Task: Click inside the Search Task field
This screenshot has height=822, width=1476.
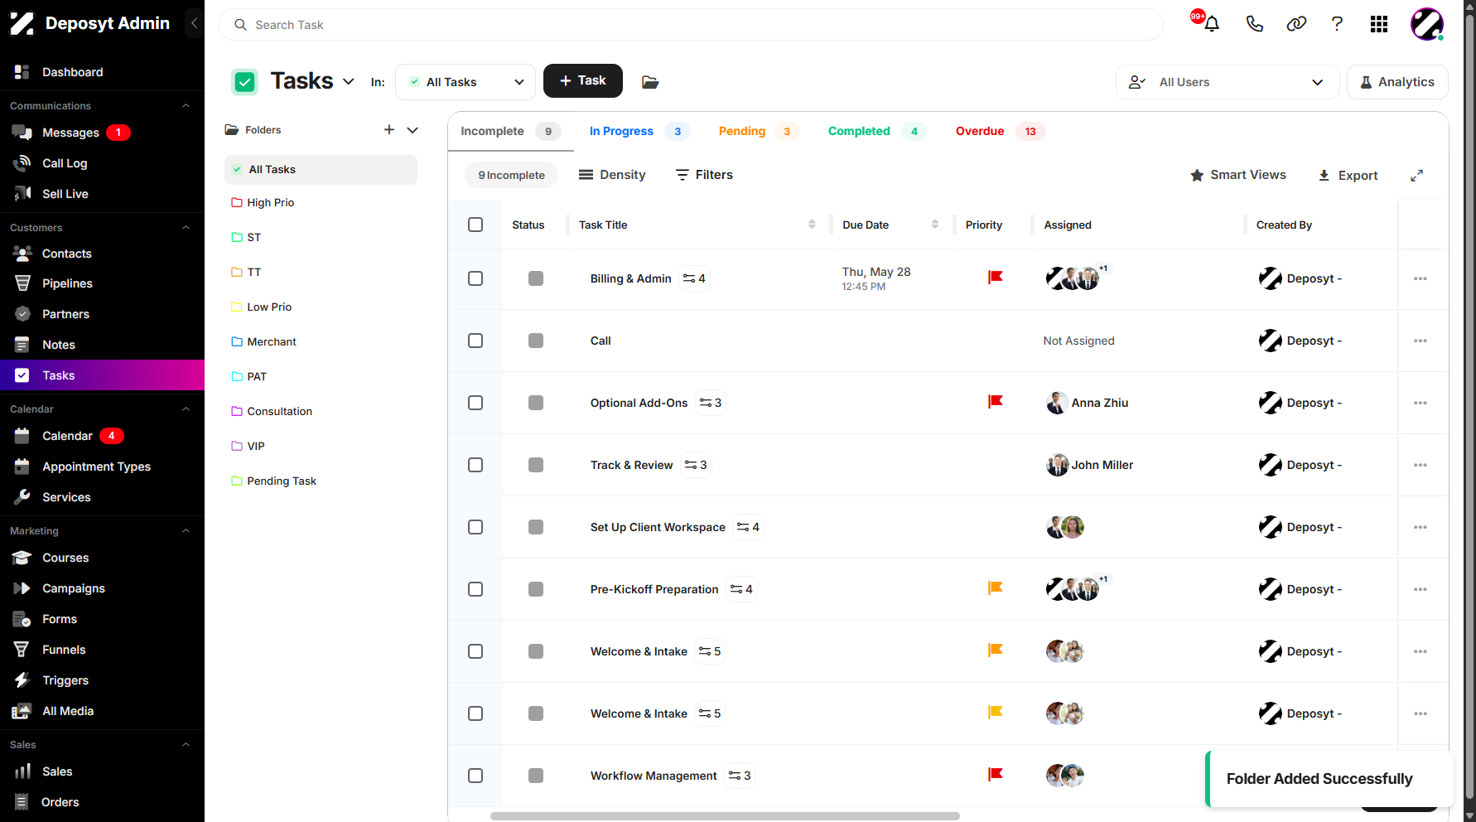Action: pos(691,25)
